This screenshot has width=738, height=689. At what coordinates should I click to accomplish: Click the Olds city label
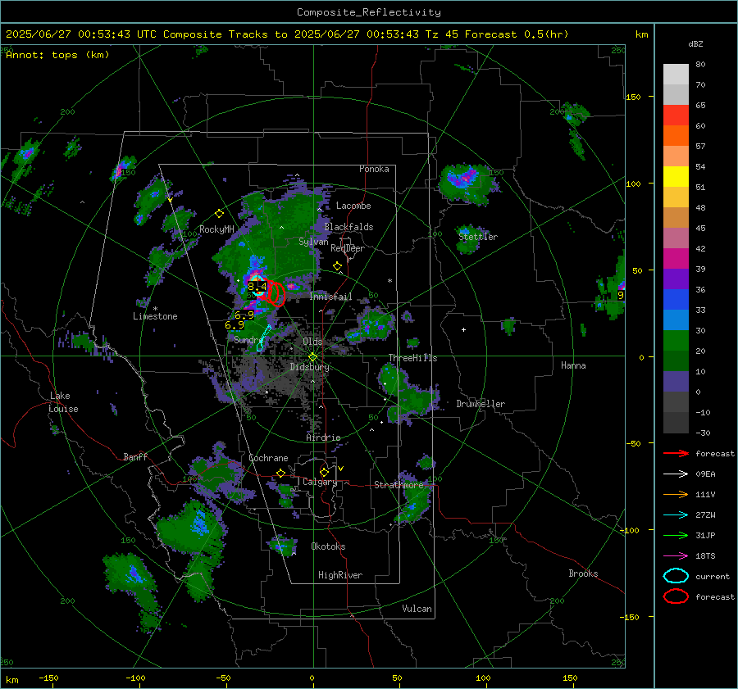pos(312,342)
